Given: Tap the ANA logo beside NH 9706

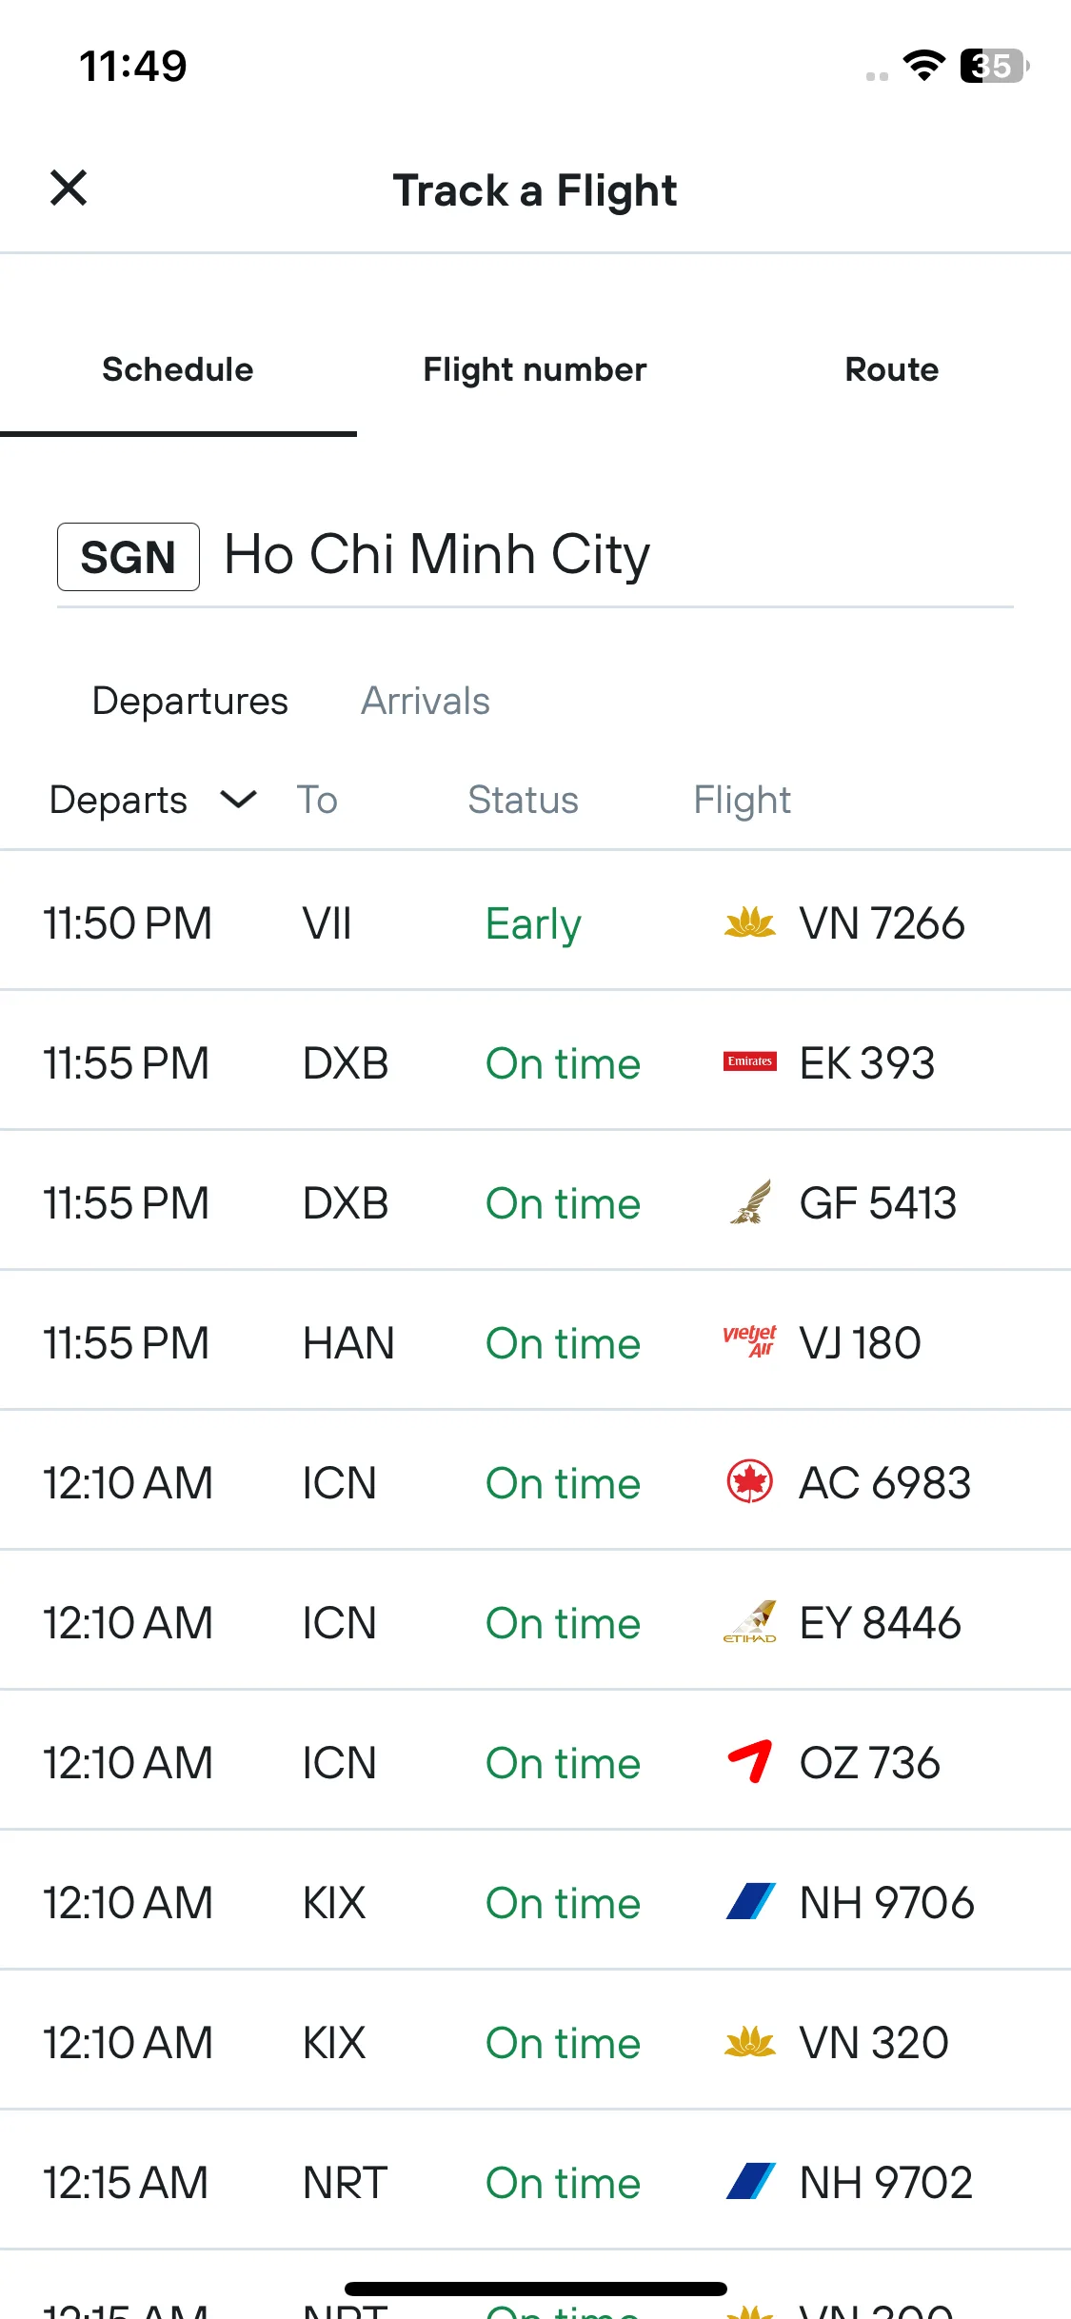Looking at the screenshot, I should [x=749, y=1901].
